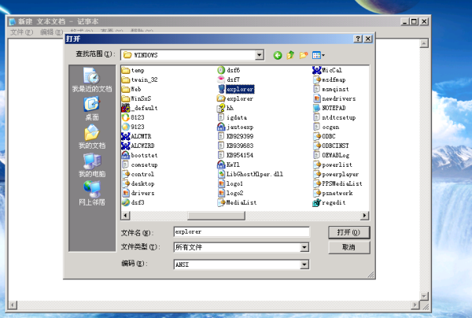Expand the 查找范围 WINDOWS dropdown
This screenshot has height=318, width=472.
click(260, 55)
